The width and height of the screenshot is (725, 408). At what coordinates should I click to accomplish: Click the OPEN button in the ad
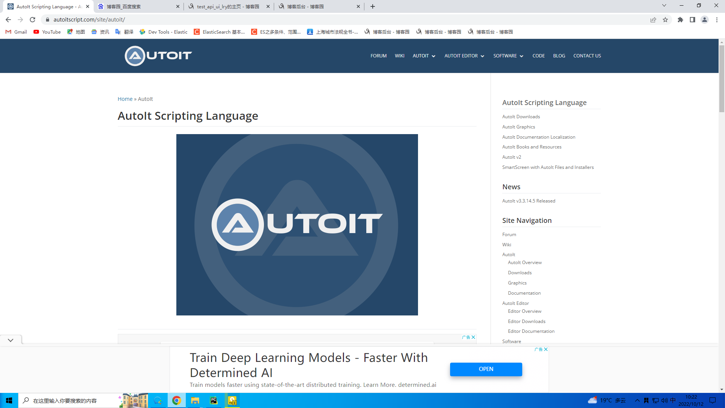486,369
